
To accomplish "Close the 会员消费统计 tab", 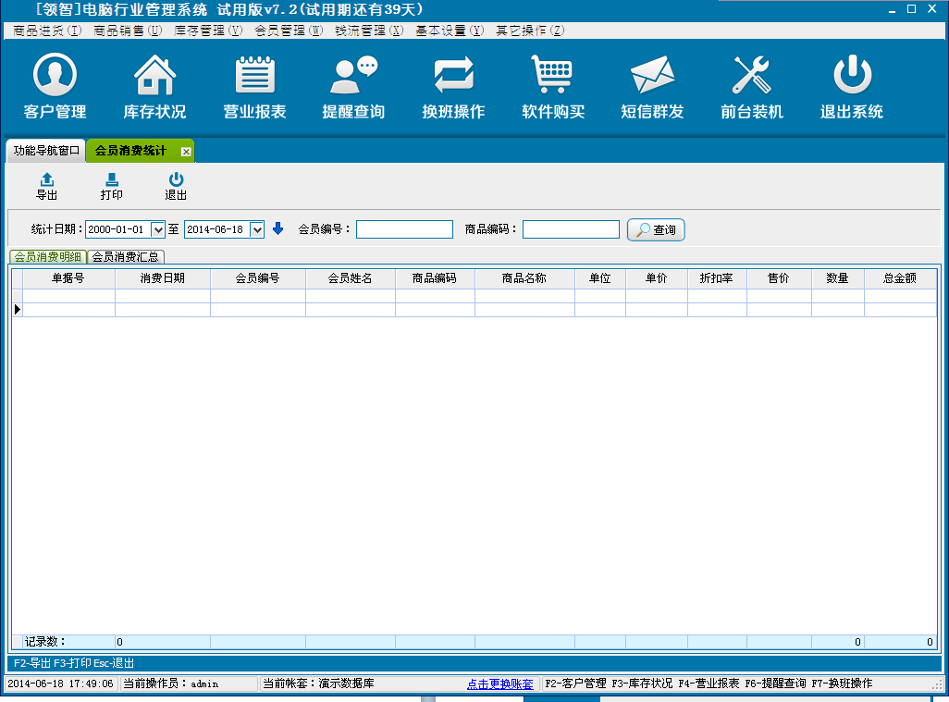I will click(186, 152).
